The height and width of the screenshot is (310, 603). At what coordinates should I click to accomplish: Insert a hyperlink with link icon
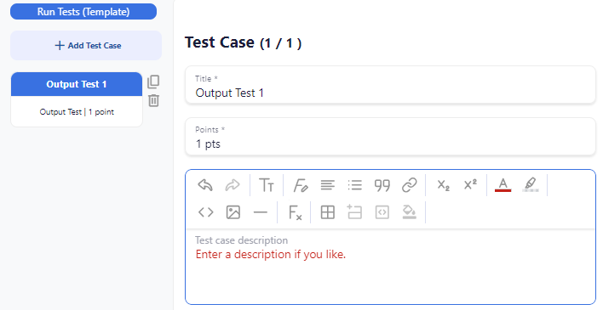point(409,185)
